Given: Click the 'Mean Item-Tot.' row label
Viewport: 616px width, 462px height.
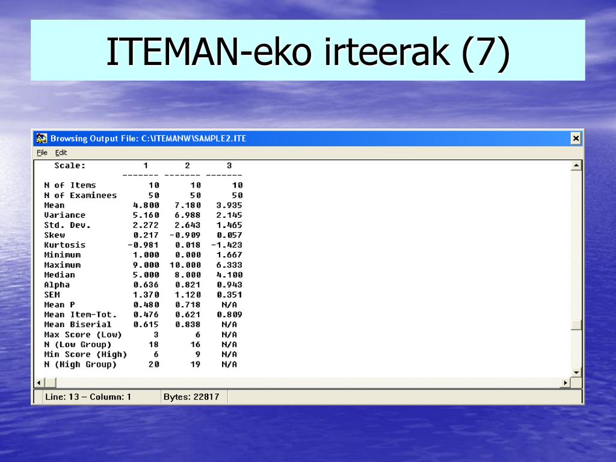Looking at the screenshot, I should pyautogui.click(x=81, y=315).
